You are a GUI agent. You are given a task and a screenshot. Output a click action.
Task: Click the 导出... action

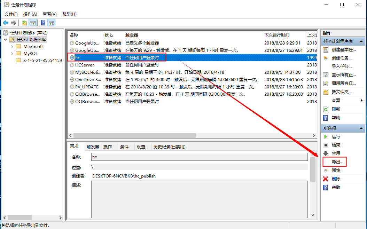tap(337, 162)
